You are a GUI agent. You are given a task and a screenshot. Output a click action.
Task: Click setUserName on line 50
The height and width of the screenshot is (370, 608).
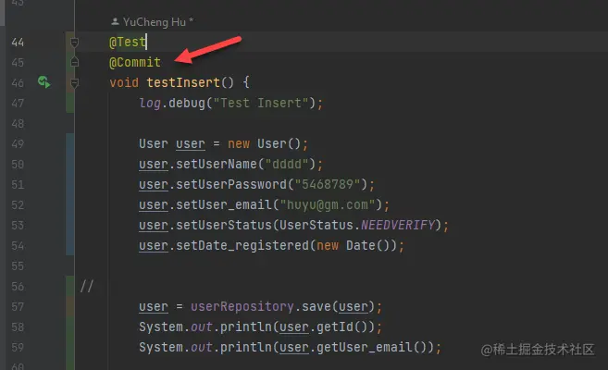tap(216, 165)
